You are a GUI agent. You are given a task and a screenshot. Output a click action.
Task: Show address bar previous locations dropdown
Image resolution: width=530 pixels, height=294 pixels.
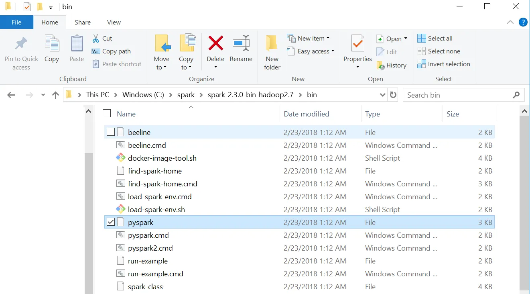point(382,95)
